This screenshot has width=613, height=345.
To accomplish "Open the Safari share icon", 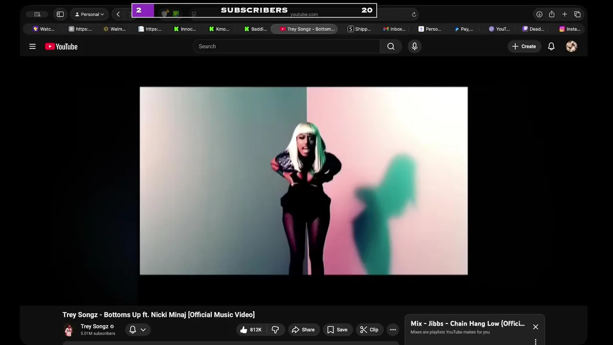I will coord(552,14).
